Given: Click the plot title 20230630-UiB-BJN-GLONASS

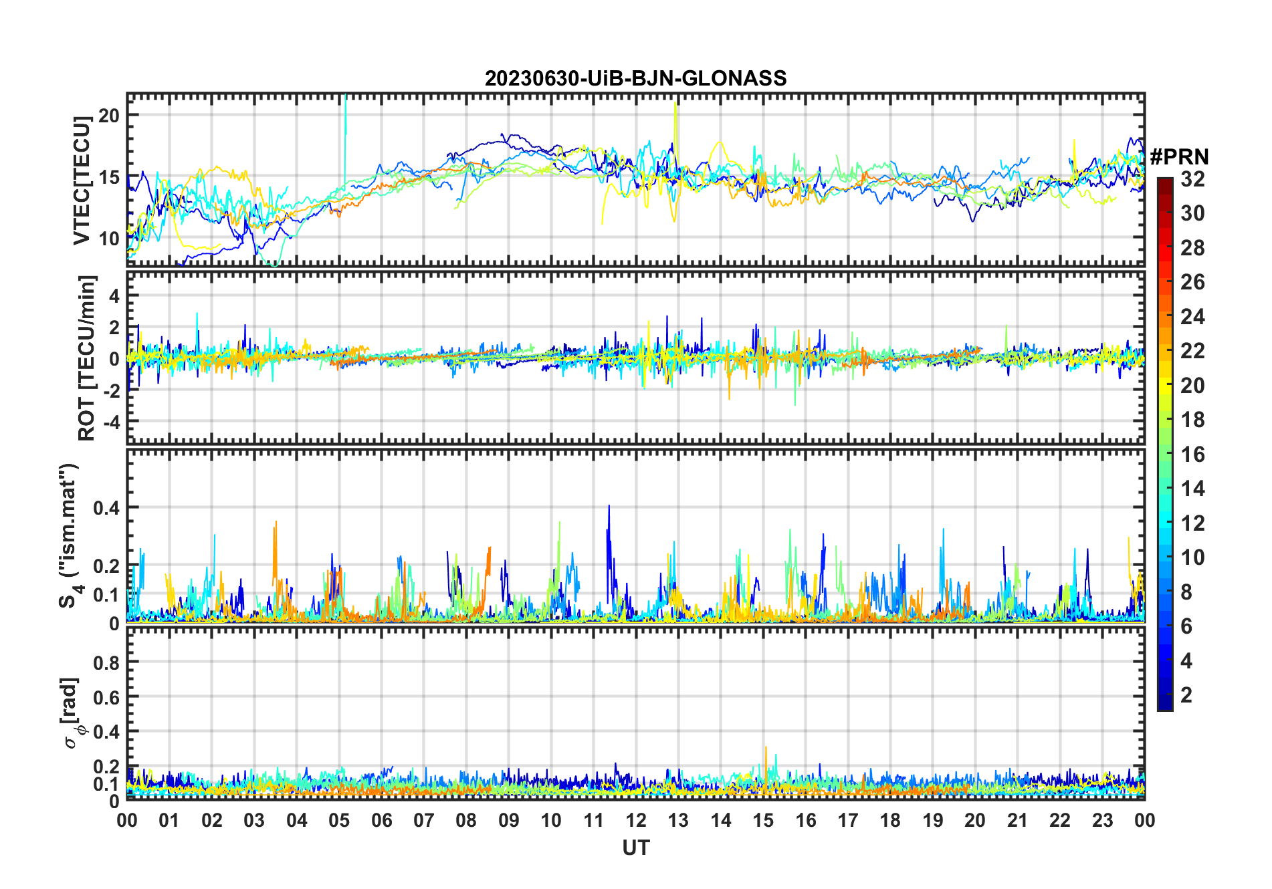Looking at the screenshot, I should [635, 79].
